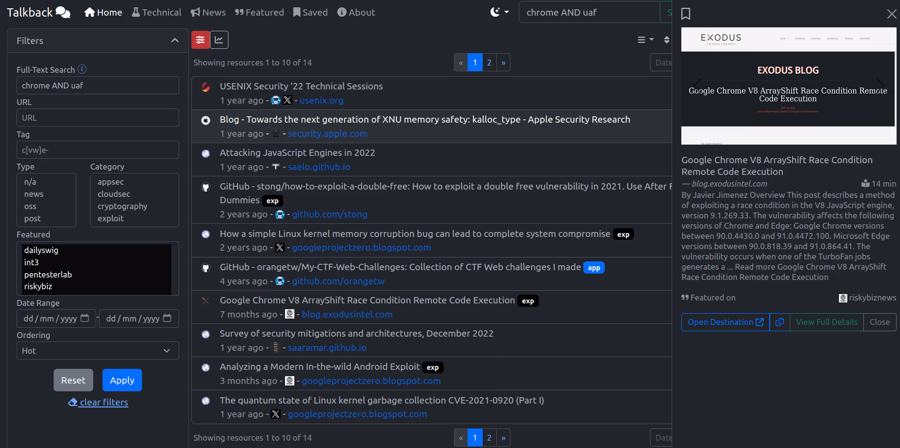Click the start date calendar icon

coord(84,318)
